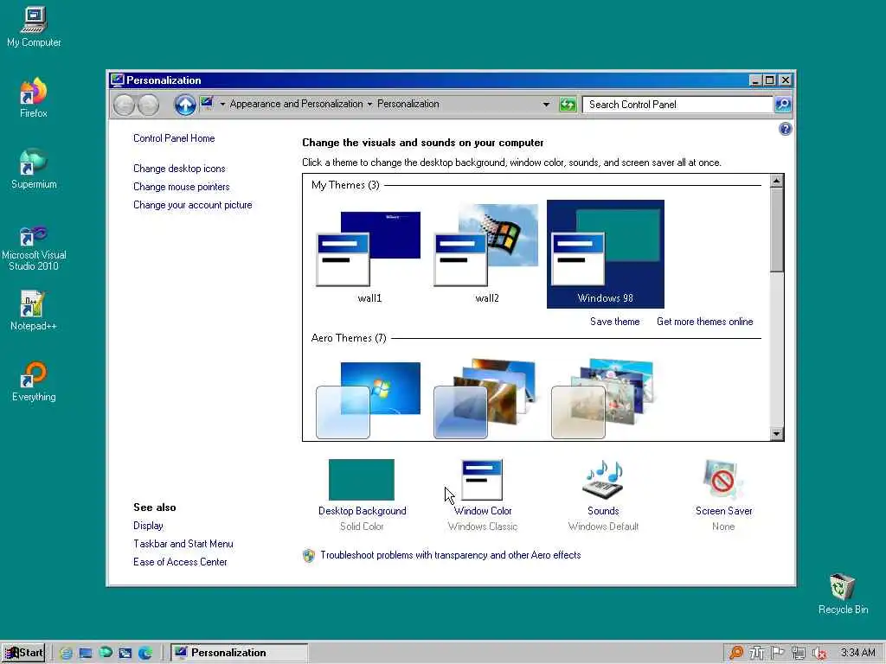The height and width of the screenshot is (664, 886).
Task: Select the Windows 7 Aero theme thumbnail
Action: click(x=369, y=399)
